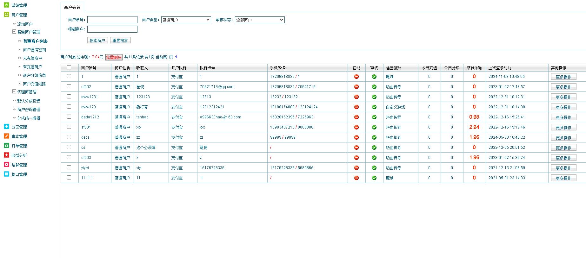586x258 pixels.
Task: Open 更多操作 for merchant qww123
Action: pos(563,107)
